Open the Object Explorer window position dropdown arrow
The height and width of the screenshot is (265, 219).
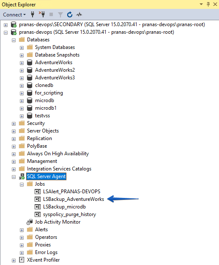[201, 4]
